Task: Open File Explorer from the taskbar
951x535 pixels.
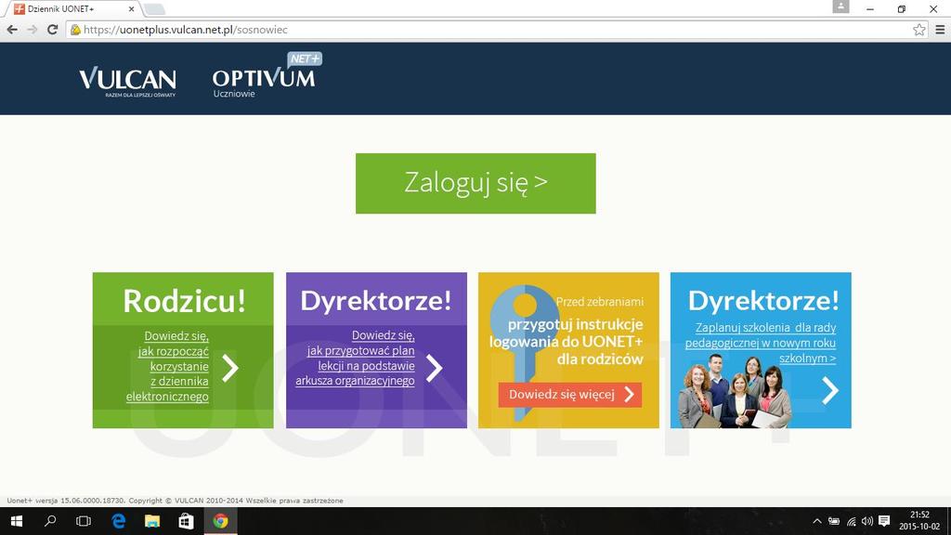Action: tap(152, 521)
